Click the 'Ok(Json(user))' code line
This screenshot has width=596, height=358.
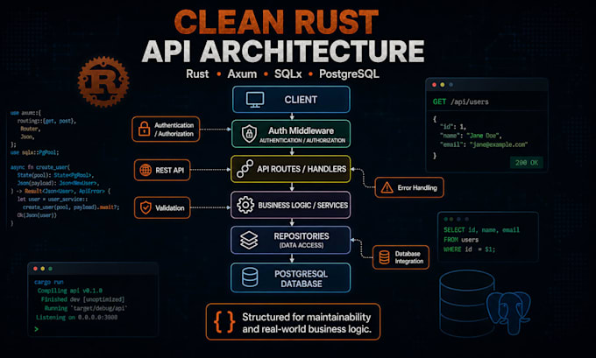coord(37,214)
